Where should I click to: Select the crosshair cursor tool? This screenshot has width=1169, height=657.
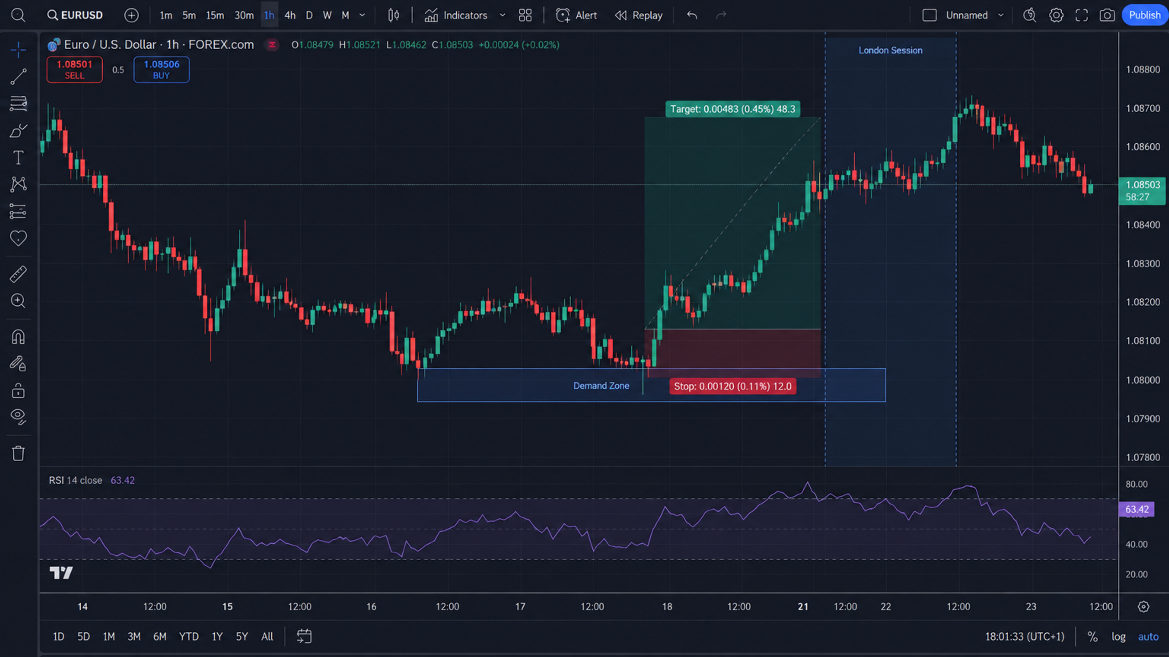pyautogui.click(x=18, y=49)
